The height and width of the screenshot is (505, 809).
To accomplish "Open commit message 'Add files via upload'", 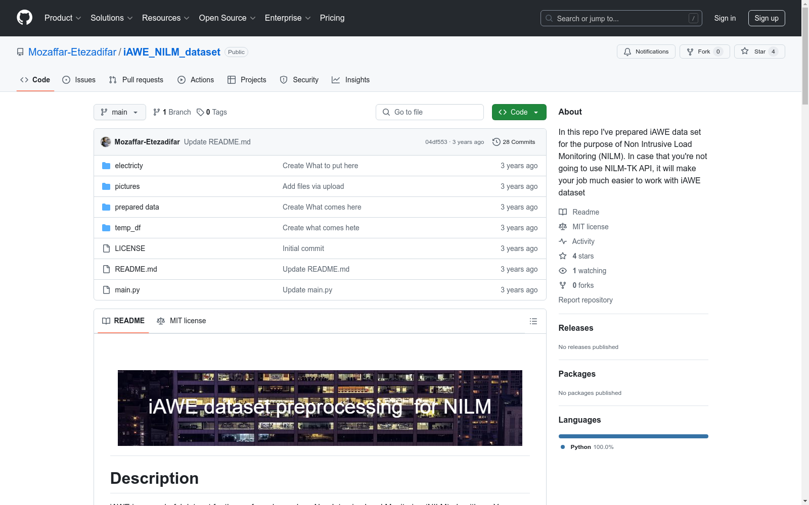I will click(313, 186).
